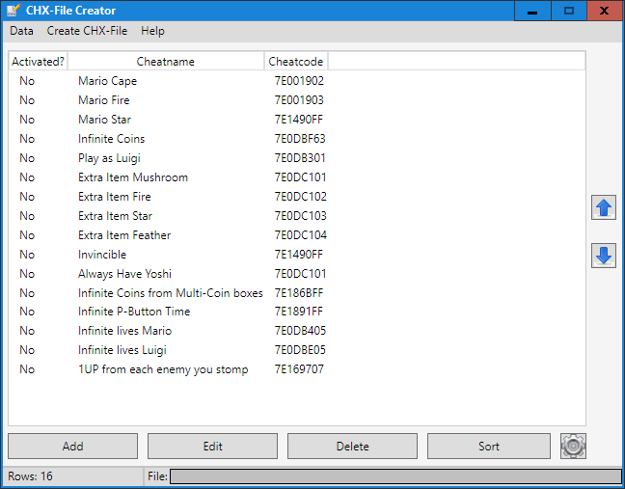Select the Extra Item Fire row

(297, 197)
